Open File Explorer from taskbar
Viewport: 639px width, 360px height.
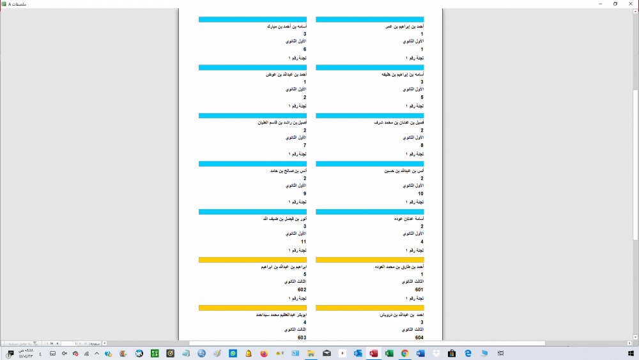point(311,354)
